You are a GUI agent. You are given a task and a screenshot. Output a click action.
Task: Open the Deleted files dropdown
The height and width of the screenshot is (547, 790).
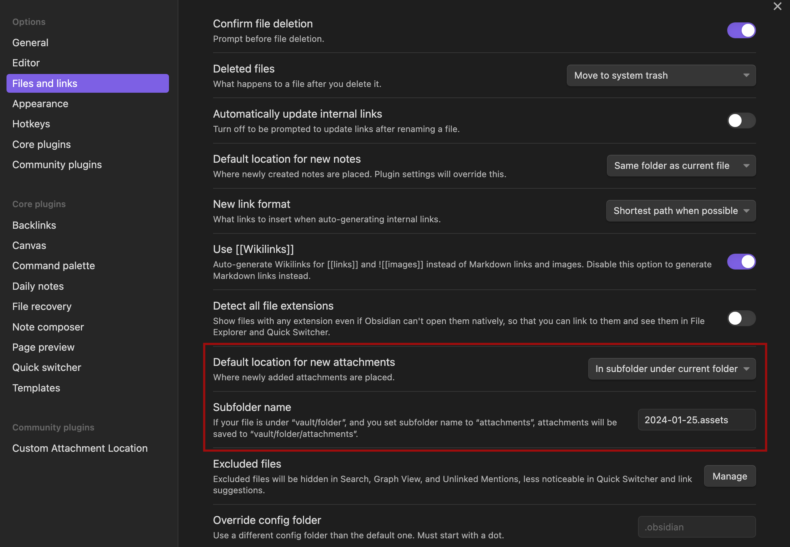661,75
